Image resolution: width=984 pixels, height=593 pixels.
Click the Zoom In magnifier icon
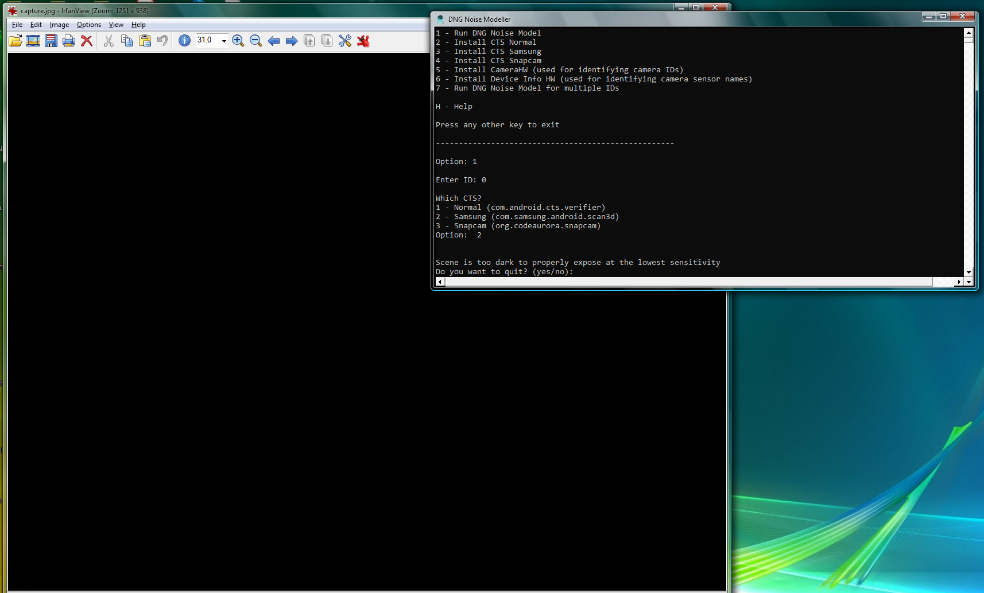[238, 41]
